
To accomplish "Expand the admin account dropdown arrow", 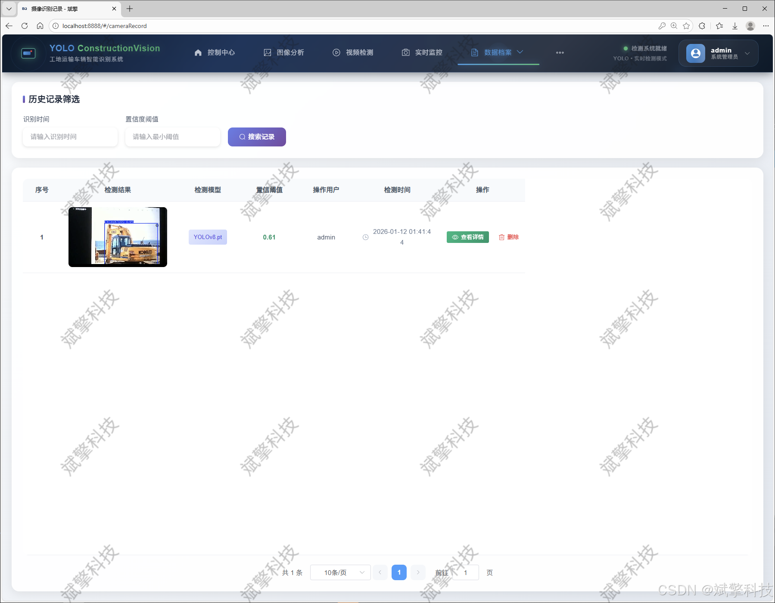I will (747, 53).
